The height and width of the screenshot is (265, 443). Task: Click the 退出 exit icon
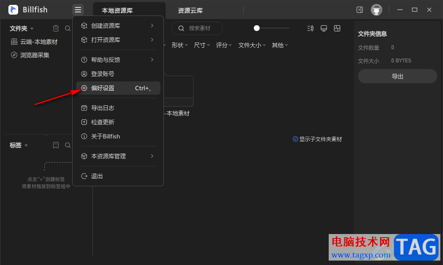point(84,176)
